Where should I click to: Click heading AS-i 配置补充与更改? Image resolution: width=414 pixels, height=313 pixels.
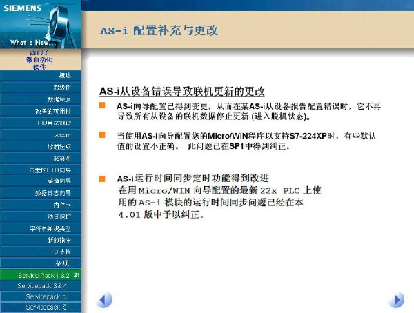point(159,30)
